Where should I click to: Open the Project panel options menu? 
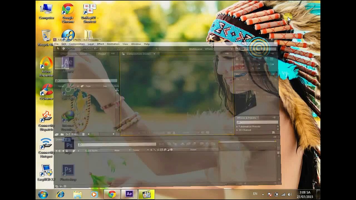(x=113, y=54)
